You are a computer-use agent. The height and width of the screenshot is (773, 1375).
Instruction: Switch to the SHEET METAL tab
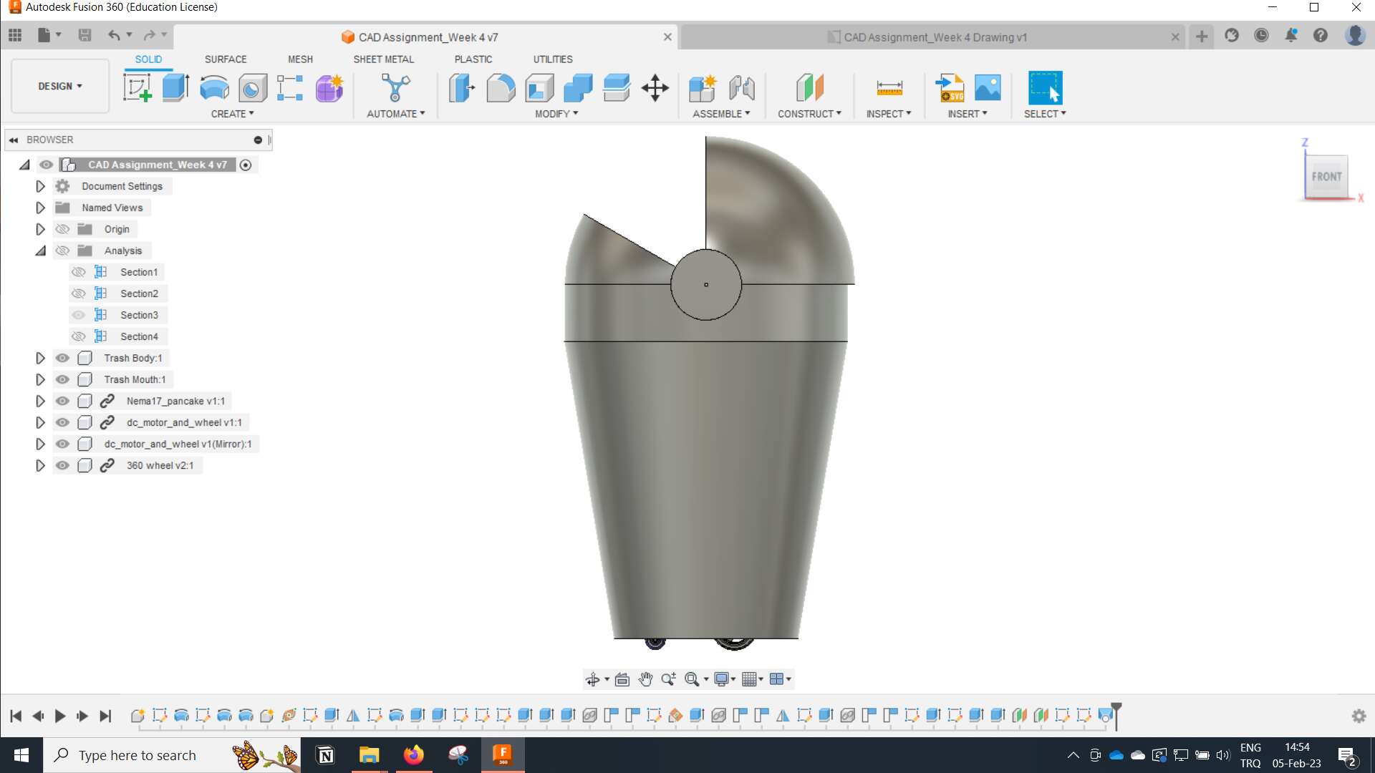click(x=383, y=59)
